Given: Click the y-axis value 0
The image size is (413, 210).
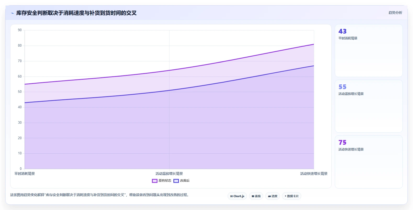Looking at the screenshot, I should [21, 169].
